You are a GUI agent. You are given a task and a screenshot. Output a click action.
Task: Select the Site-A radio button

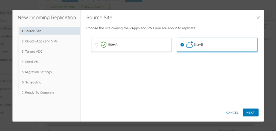click(96, 45)
